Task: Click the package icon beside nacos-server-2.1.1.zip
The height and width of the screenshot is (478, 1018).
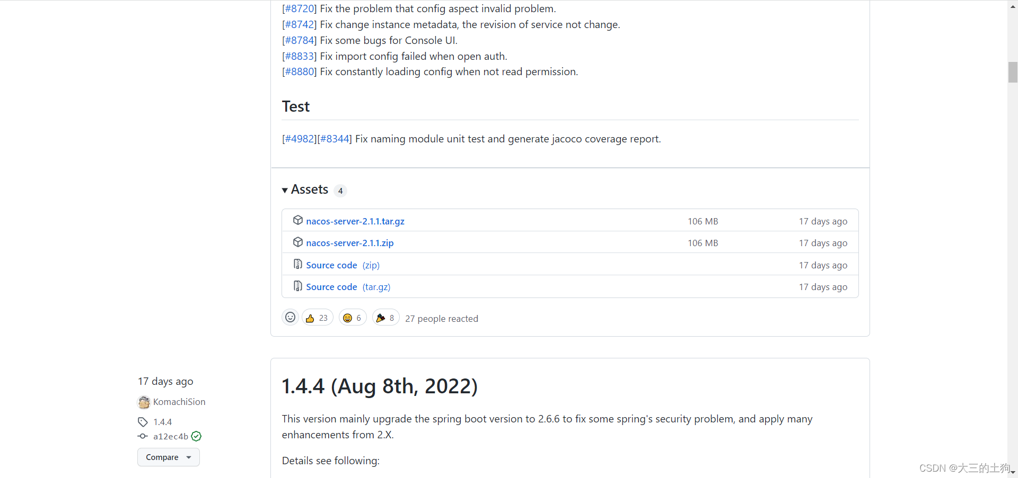Action: (x=298, y=242)
